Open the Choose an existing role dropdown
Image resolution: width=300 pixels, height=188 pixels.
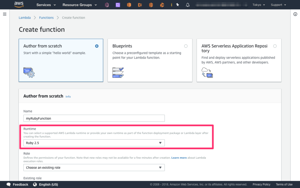[x=94, y=167]
